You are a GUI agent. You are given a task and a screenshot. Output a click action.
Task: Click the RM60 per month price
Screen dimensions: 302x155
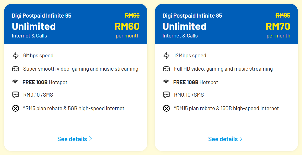coord(127,27)
